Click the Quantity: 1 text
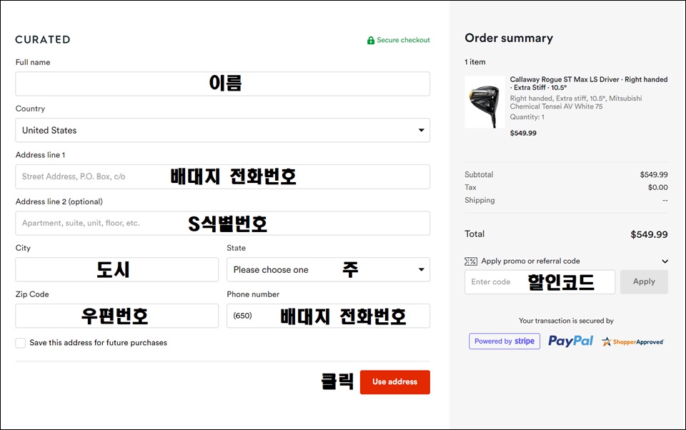The image size is (686, 430). [x=527, y=117]
